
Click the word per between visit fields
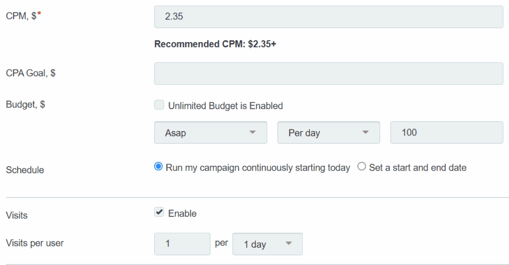pyautogui.click(x=221, y=243)
